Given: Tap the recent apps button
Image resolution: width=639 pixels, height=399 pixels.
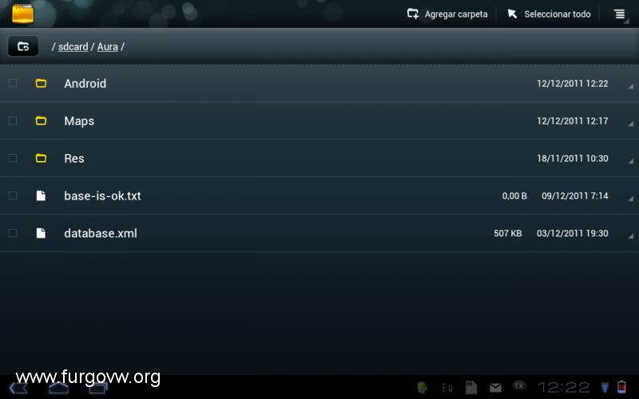Looking at the screenshot, I should 98,388.
